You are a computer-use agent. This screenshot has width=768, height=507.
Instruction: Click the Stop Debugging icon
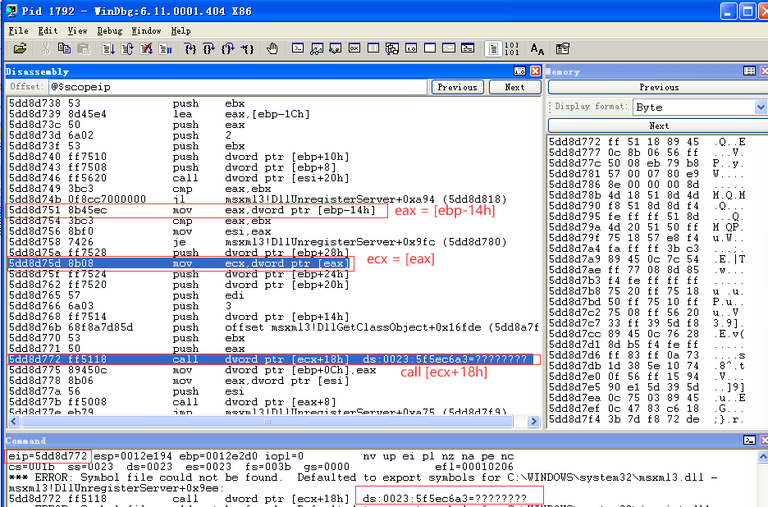click(x=146, y=48)
